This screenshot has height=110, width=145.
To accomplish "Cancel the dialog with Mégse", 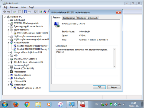I will tap(114, 87).
